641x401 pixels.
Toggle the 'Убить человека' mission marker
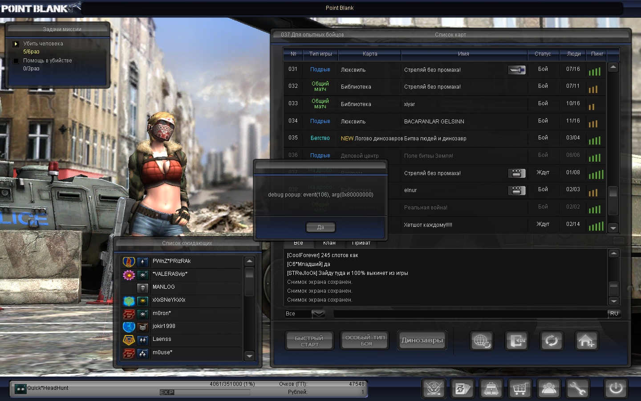click(16, 44)
